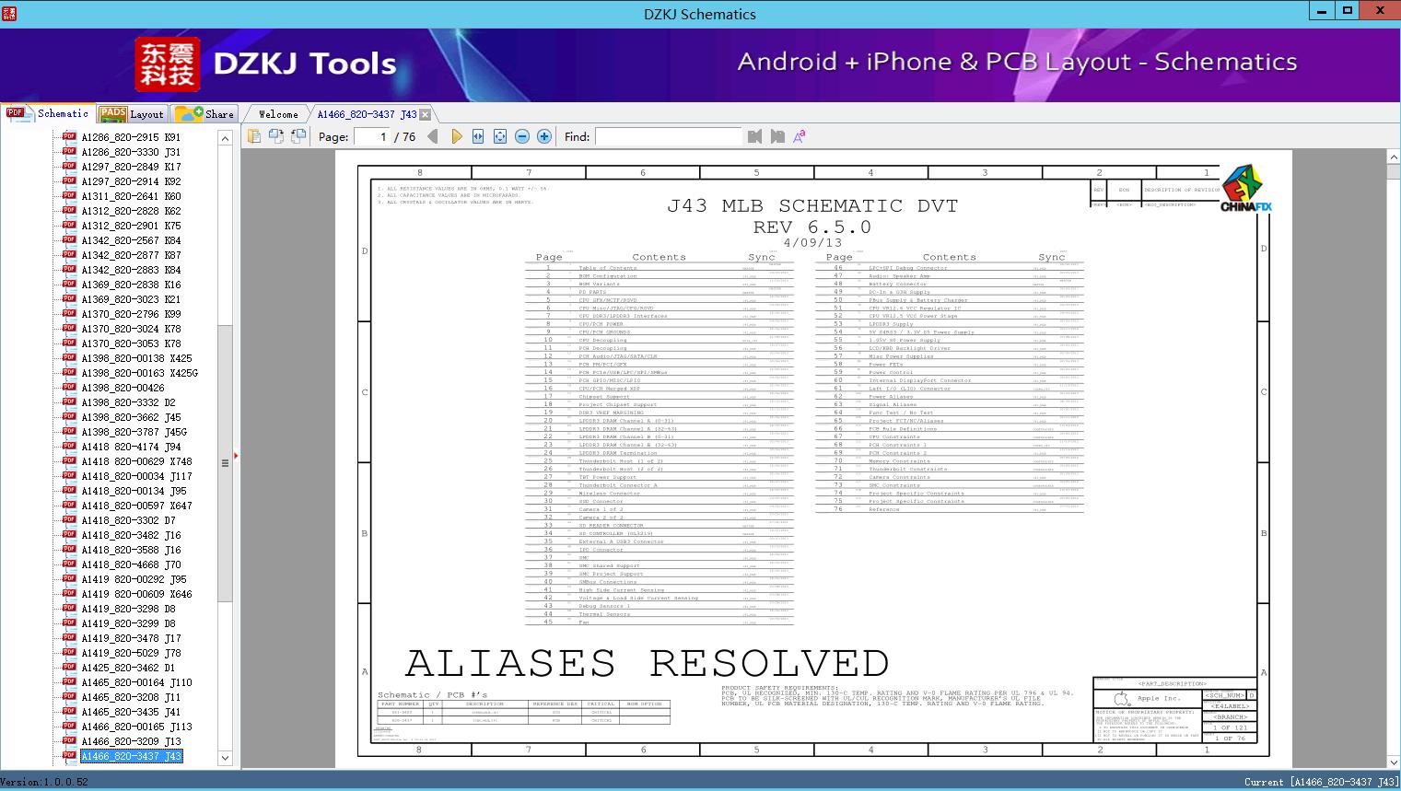Open the PADS Layout tab
The height and width of the screenshot is (791, 1401).
tap(132, 114)
